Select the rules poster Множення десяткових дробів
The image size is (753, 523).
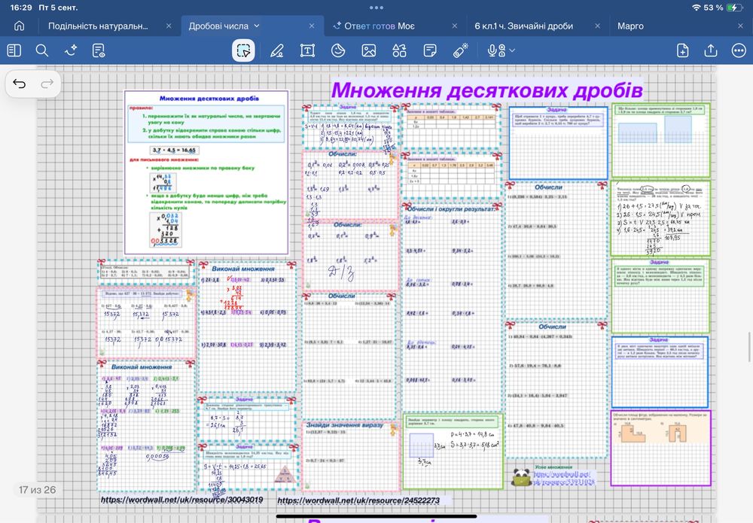point(206,172)
